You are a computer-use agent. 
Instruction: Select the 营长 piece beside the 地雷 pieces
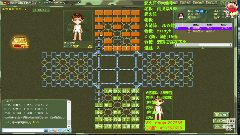click(99, 127)
